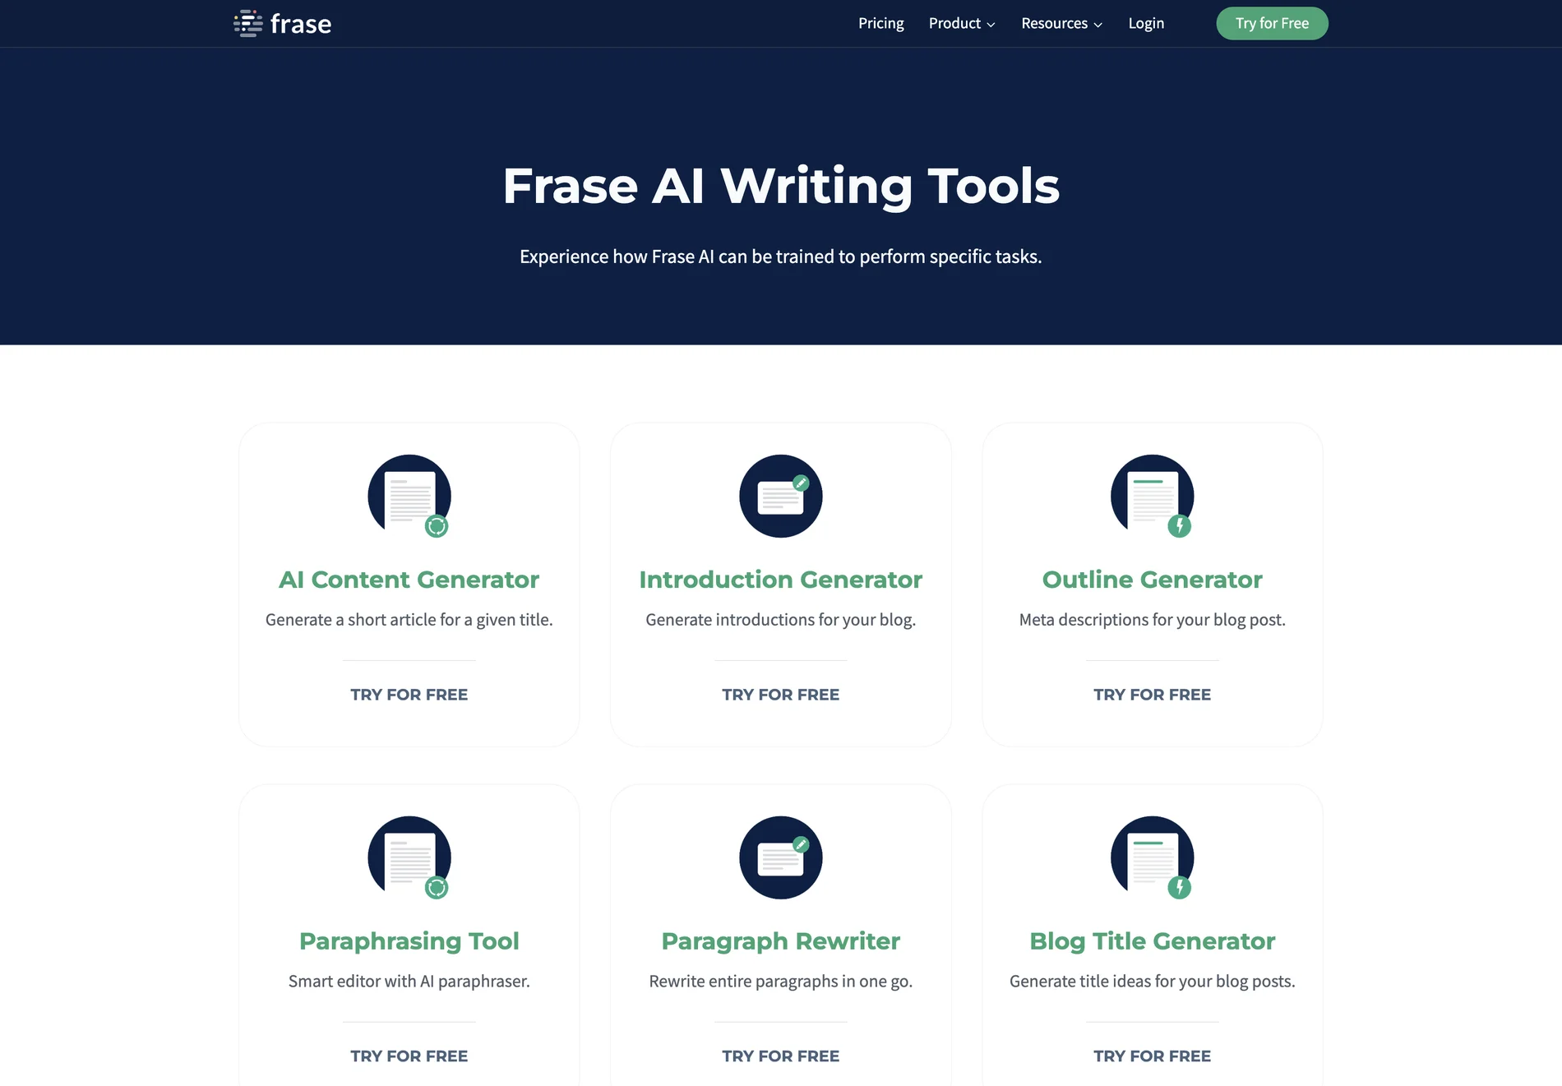
Task: Try Paraphrasing Tool for free
Action: pos(409,1056)
